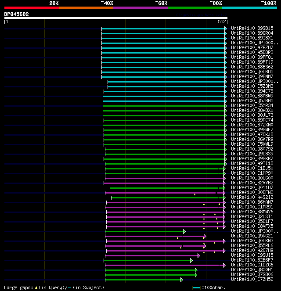Open the UniRef100_Q9FFQ1 hit label
The width and height of the screenshot is (281, 291).
coord(252,57)
